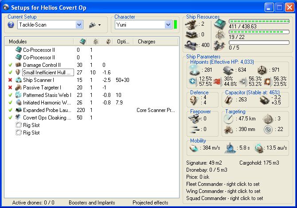
Task: Click the Damage Control II icon
Action: pyautogui.click(x=18, y=65)
